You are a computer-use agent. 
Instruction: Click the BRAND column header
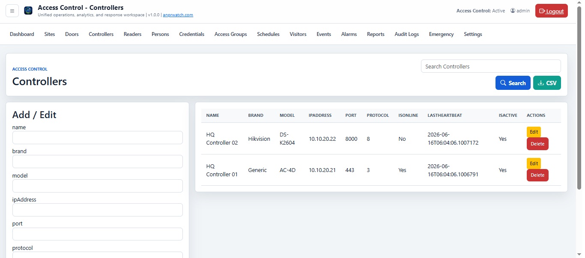(x=256, y=116)
